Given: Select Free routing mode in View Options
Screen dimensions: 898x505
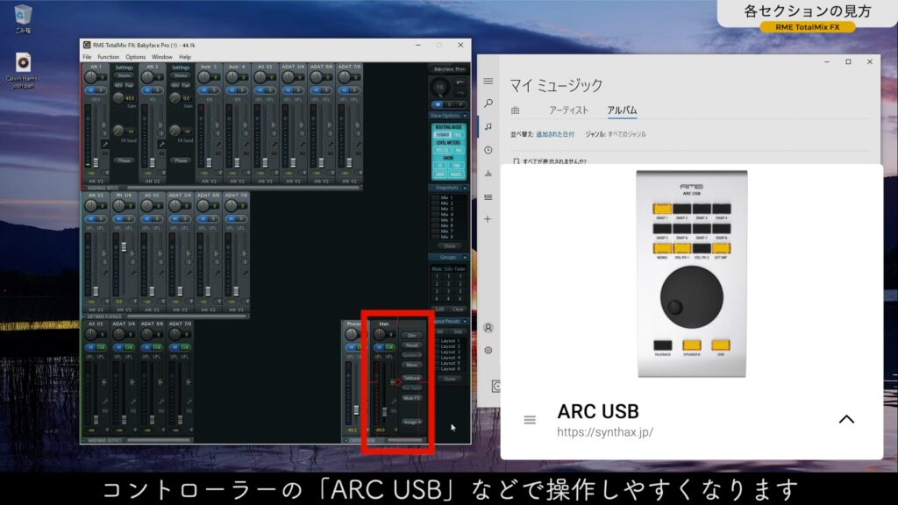Looking at the screenshot, I should point(458,135).
